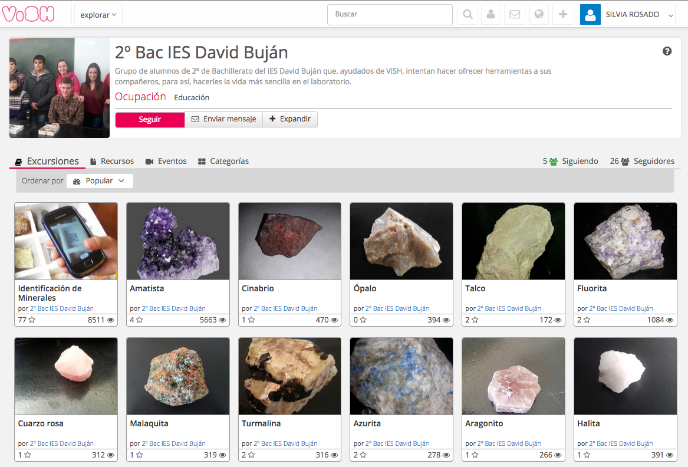The width and height of the screenshot is (688, 467).
Task: Switch to the Recursos tab
Action: [x=112, y=161]
